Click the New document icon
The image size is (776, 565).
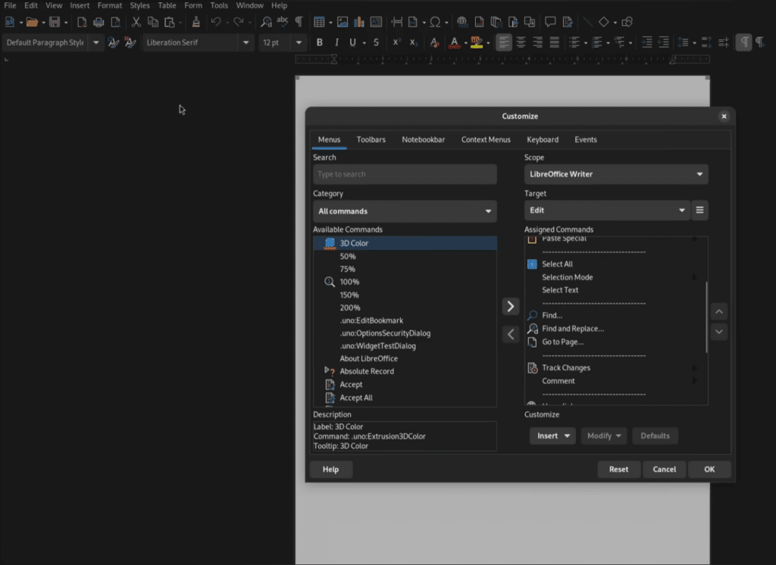click(x=9, y=22)
